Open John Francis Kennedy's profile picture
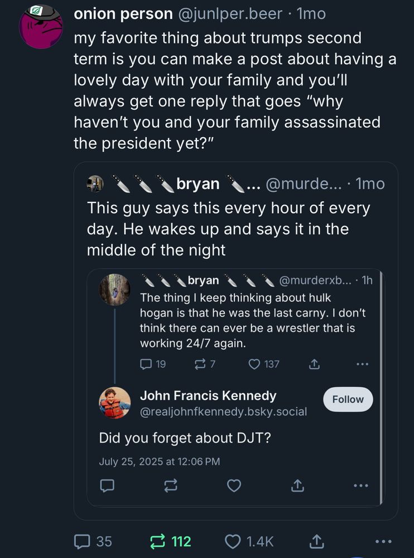This screenshot has height=558, width=414. click(115, 403)
